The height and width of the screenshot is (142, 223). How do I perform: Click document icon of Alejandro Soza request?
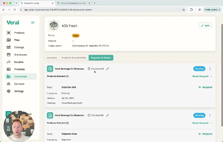click(x=50, y=115)
